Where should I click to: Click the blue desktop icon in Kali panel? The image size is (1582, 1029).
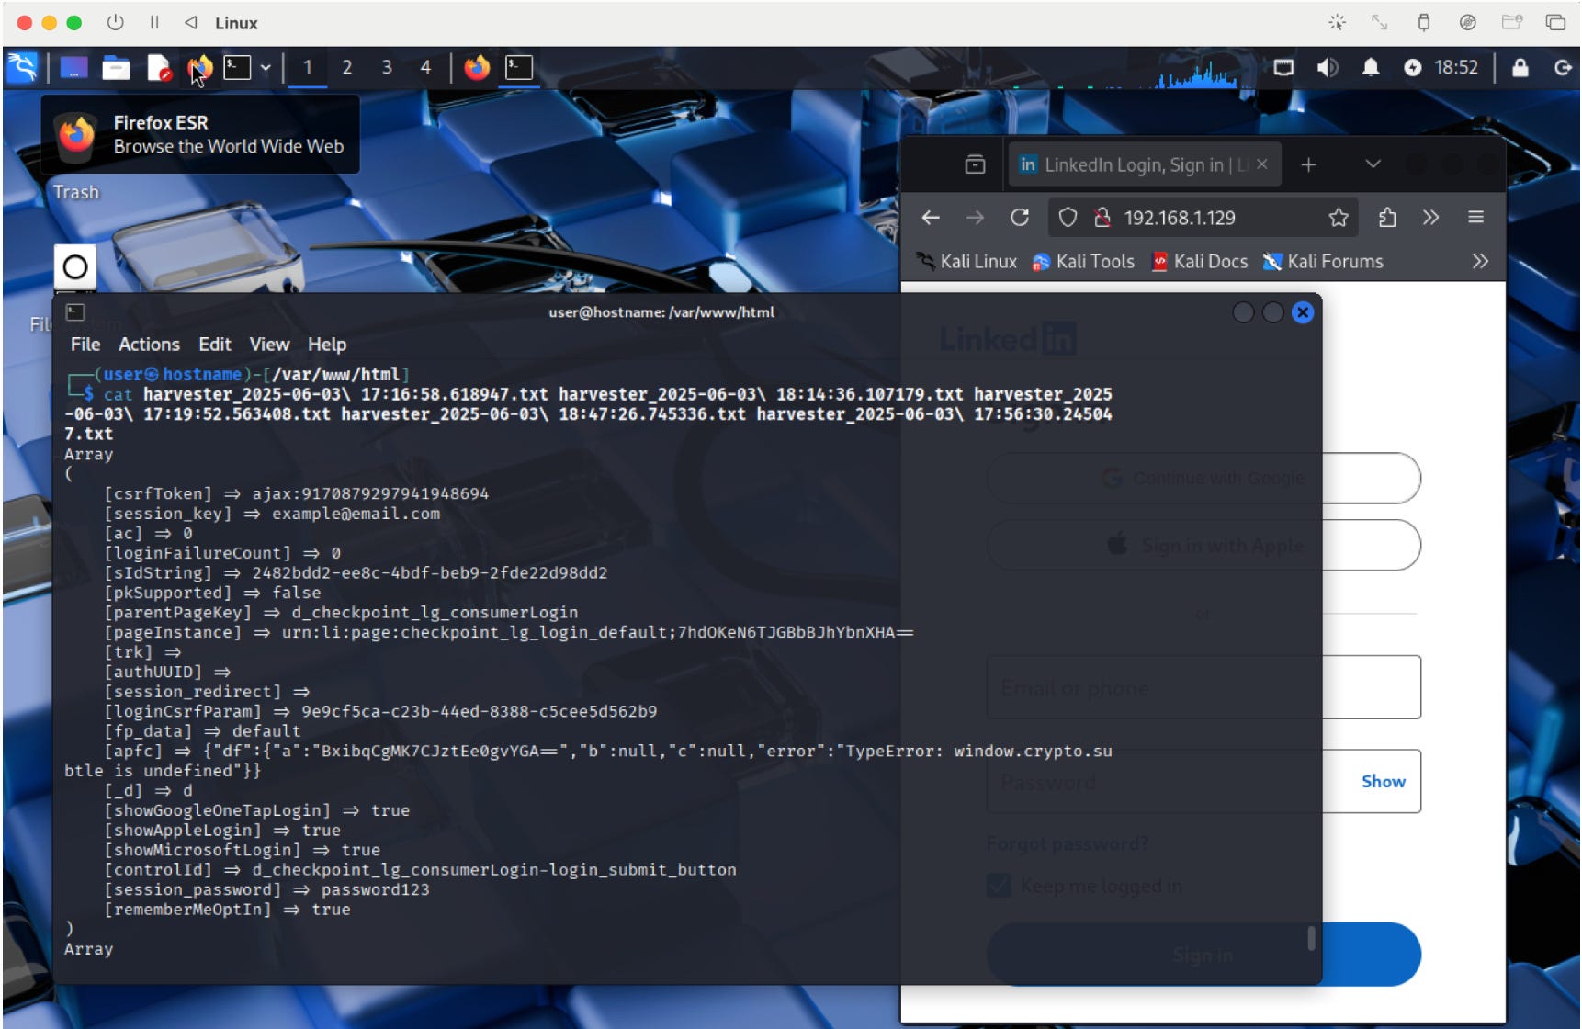point(73,67)
